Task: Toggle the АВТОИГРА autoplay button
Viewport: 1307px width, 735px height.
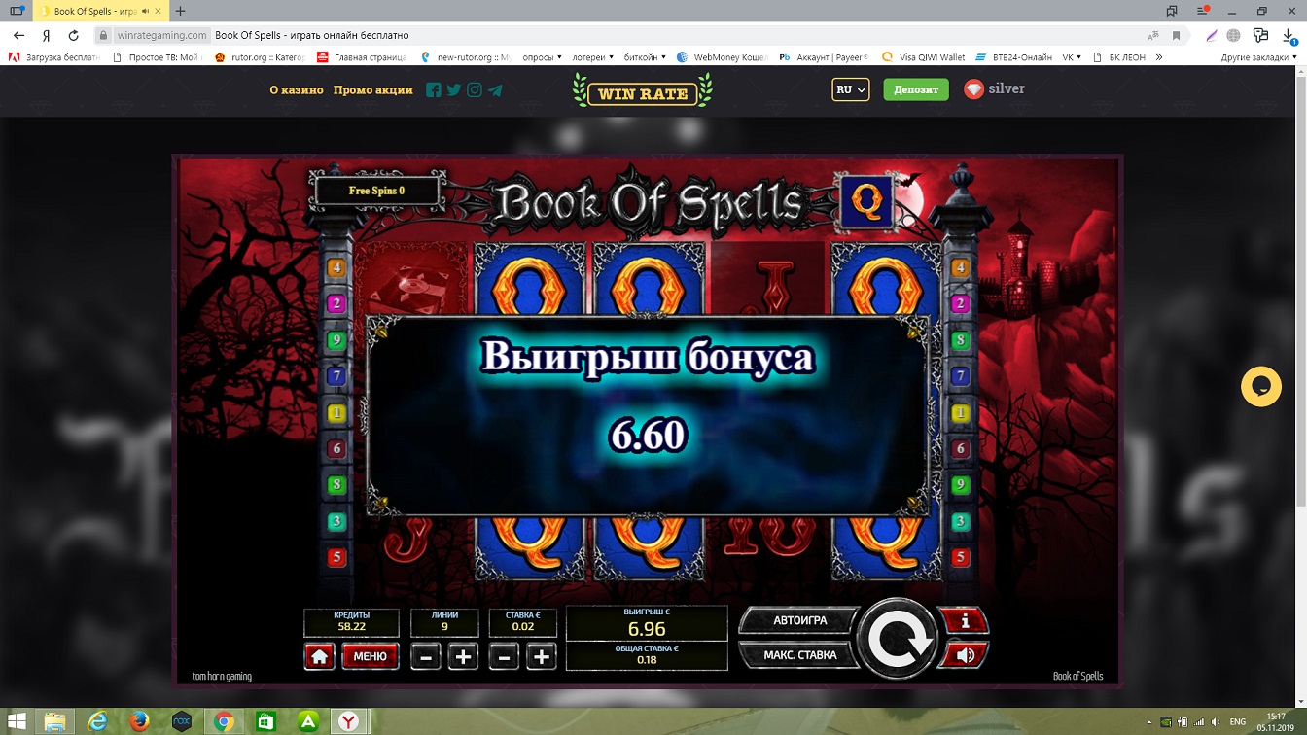Action: pos(798,620)
